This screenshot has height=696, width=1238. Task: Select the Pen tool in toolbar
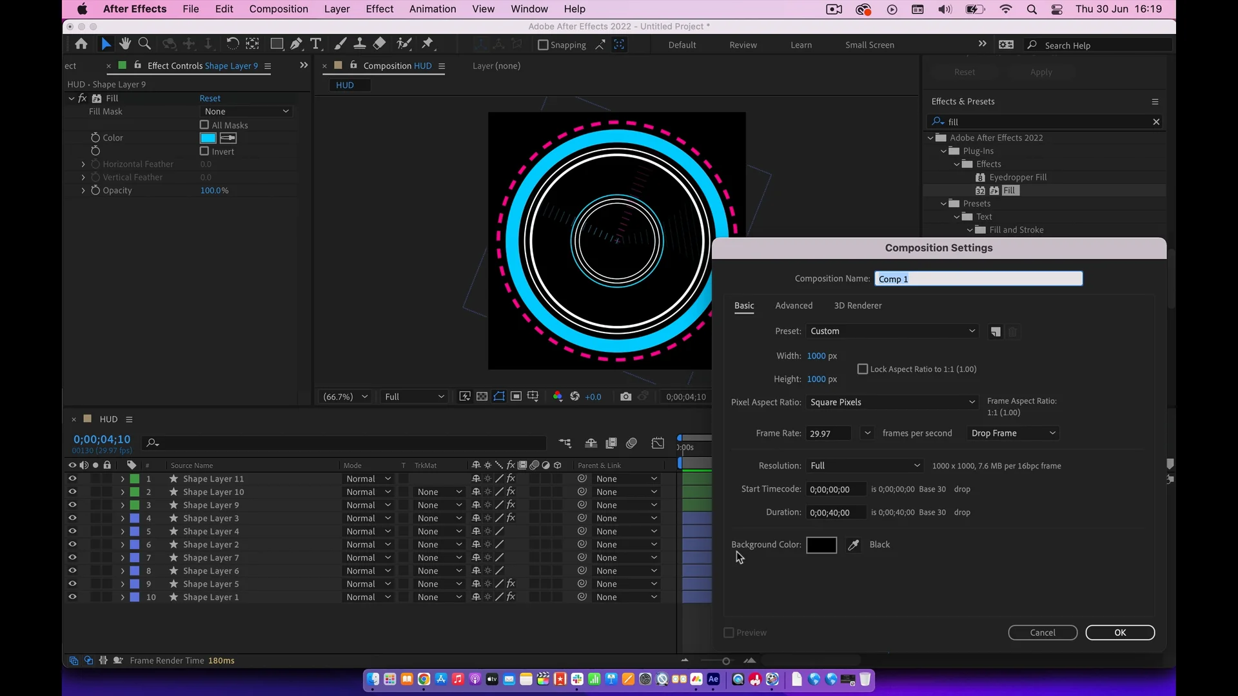pyautogui.click(x=296, y=44)
